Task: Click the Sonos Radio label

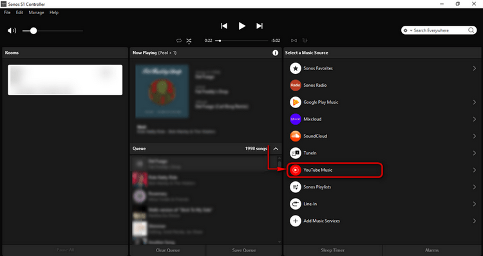Action: (x=315, y=86)
